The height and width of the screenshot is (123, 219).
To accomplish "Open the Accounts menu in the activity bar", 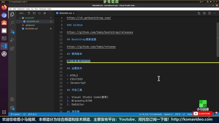I will click(12, 99).
